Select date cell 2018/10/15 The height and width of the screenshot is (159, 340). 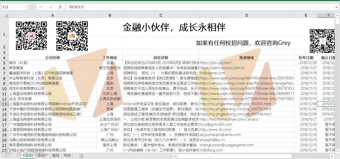point(306,99)
